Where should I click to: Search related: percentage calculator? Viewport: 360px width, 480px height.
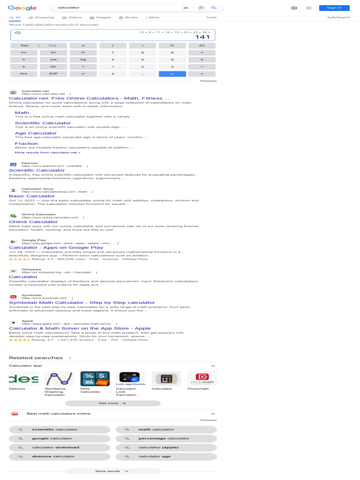pyautogui.click(x=166, y=439)
